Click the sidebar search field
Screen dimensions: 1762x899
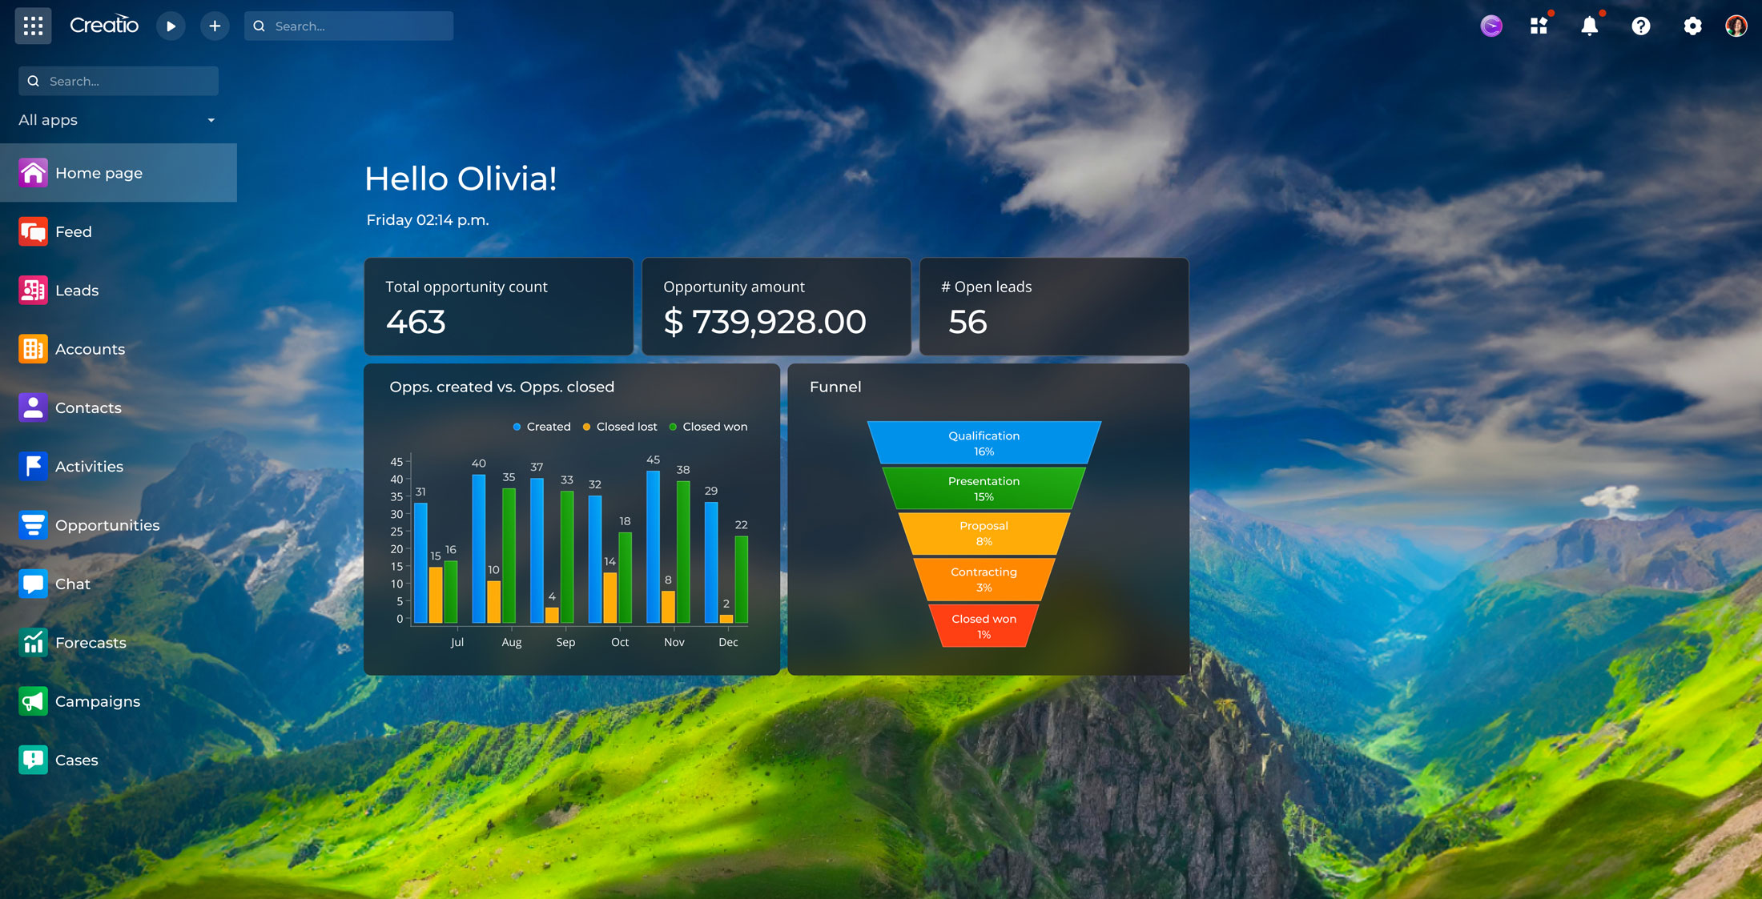coord(118,80)
